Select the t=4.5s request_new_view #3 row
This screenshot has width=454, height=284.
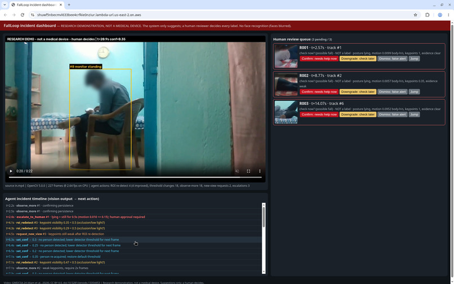coord(133,234)
